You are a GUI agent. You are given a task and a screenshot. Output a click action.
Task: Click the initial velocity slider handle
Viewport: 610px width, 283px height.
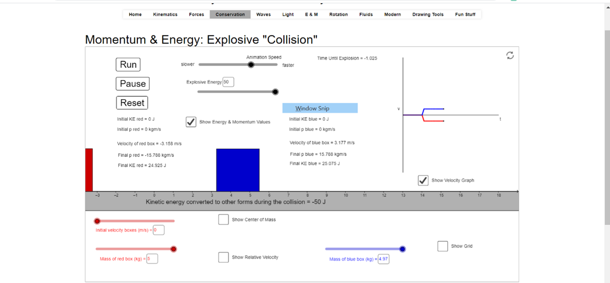point(97,221)
